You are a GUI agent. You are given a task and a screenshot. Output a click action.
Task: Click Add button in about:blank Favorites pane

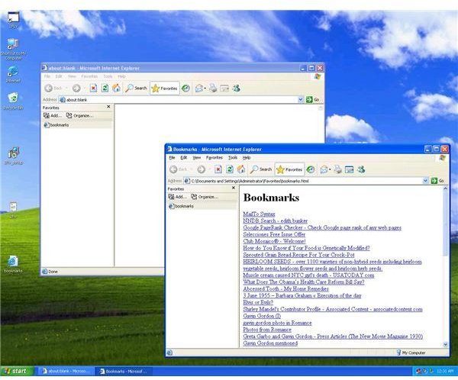52,116
